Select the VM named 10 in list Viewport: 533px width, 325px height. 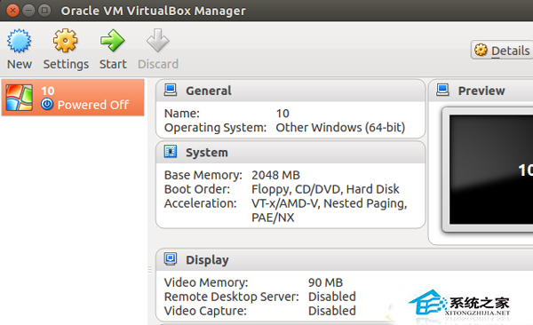73,98
